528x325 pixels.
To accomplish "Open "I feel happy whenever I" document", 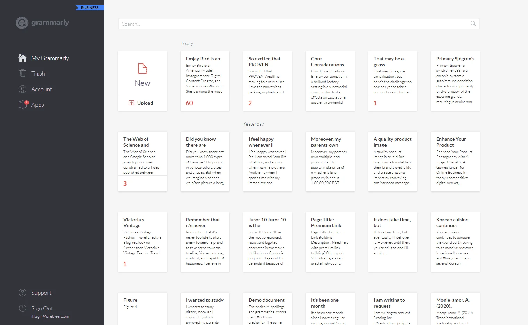I will [268, 162].
